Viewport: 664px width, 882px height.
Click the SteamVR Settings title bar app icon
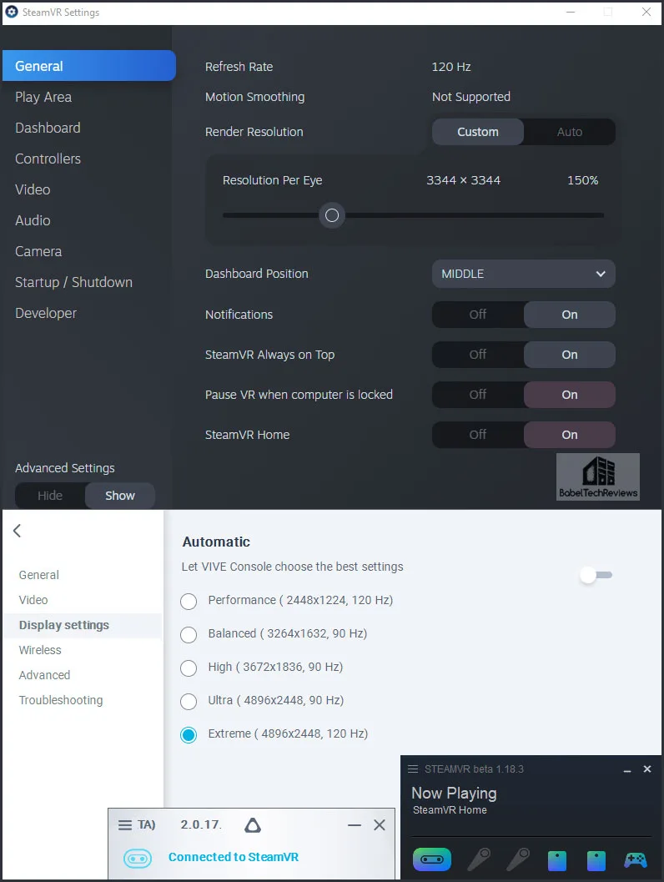coord(12,12)
